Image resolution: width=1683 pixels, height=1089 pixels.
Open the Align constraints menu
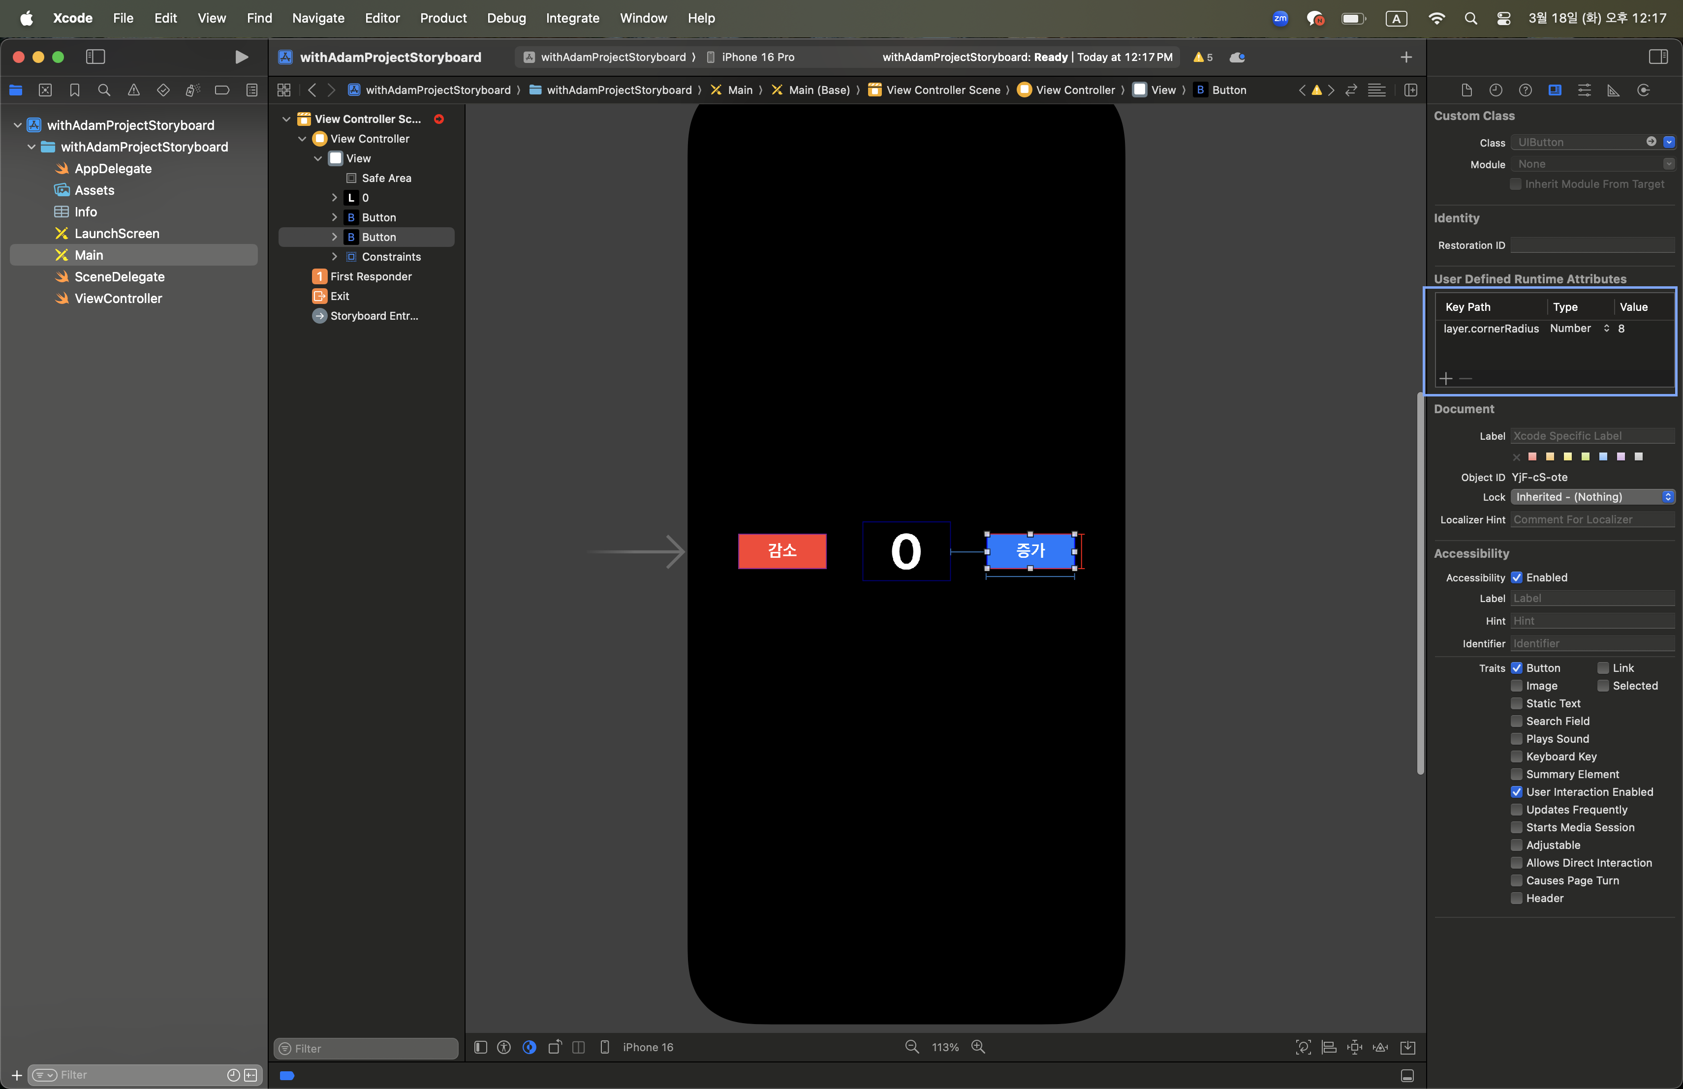1330,1047
